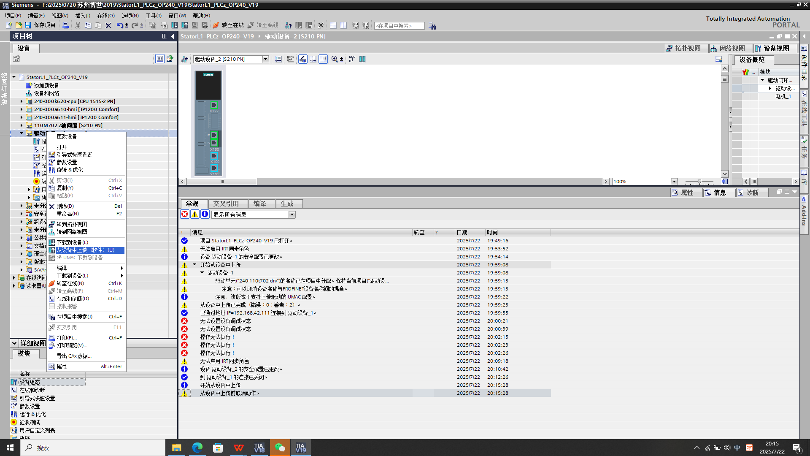
Task: Click the errors filter icon in info panel
Action: 185,214
